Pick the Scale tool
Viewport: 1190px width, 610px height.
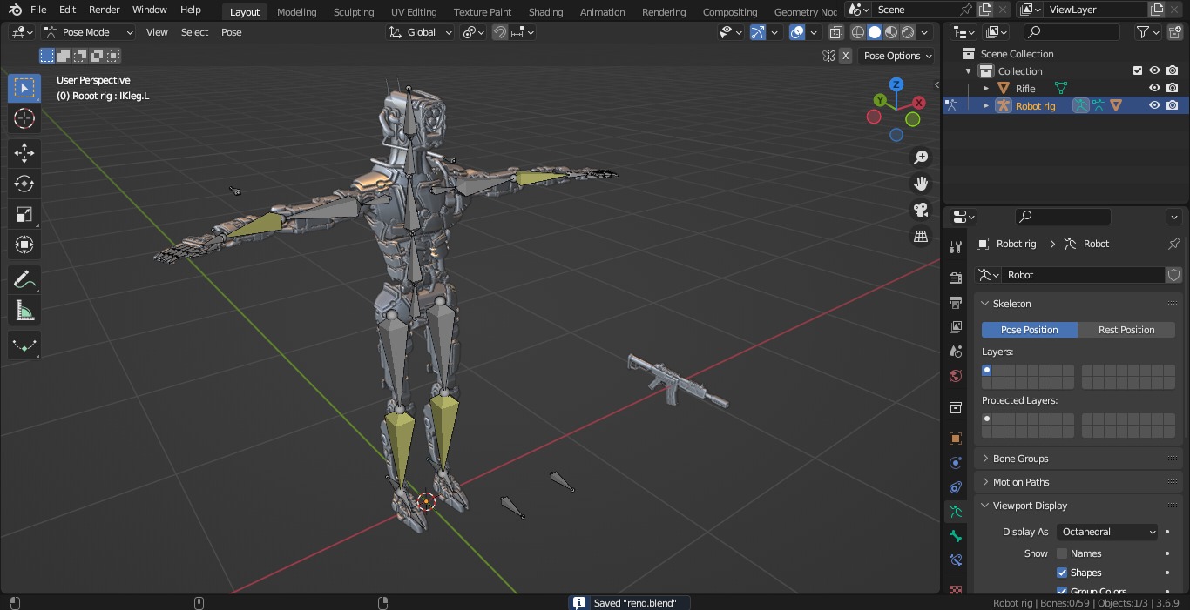click(x=24, y=214)
